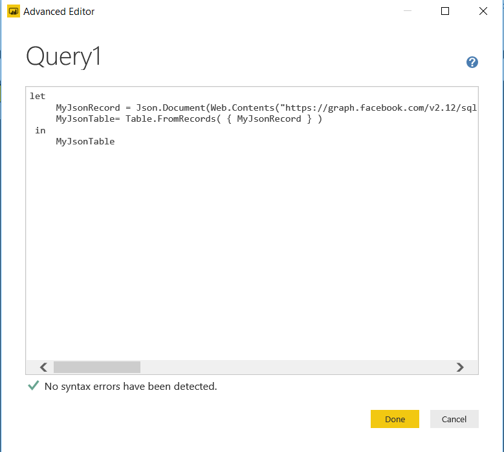The height and width of the screenshot is (452, 504).
Task: Cancel the query edits
Action: pos(454,419)
